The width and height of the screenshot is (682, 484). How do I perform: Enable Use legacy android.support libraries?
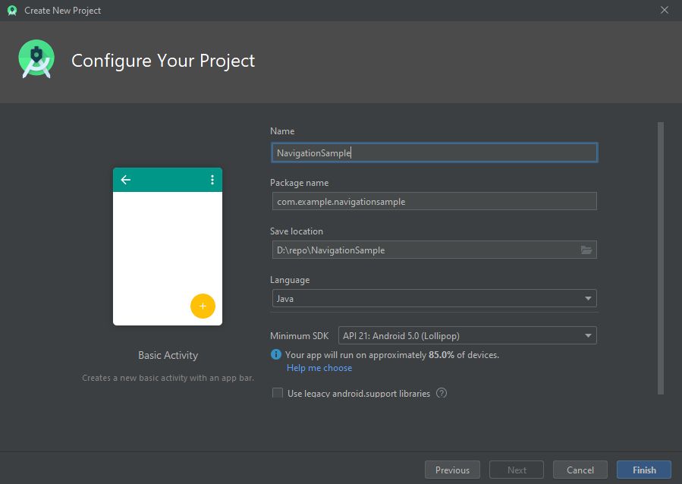click(278, 393)
